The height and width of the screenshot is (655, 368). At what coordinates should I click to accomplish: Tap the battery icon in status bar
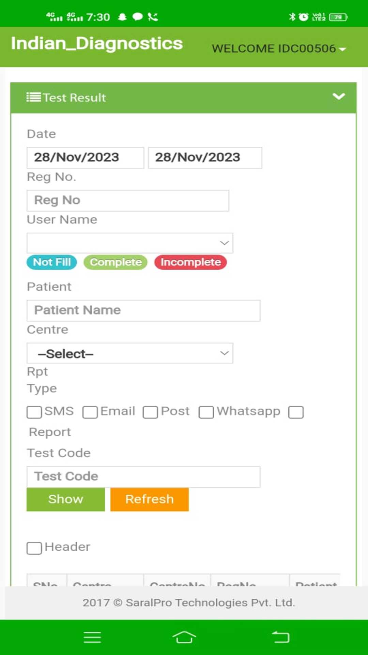pos(338,17)
